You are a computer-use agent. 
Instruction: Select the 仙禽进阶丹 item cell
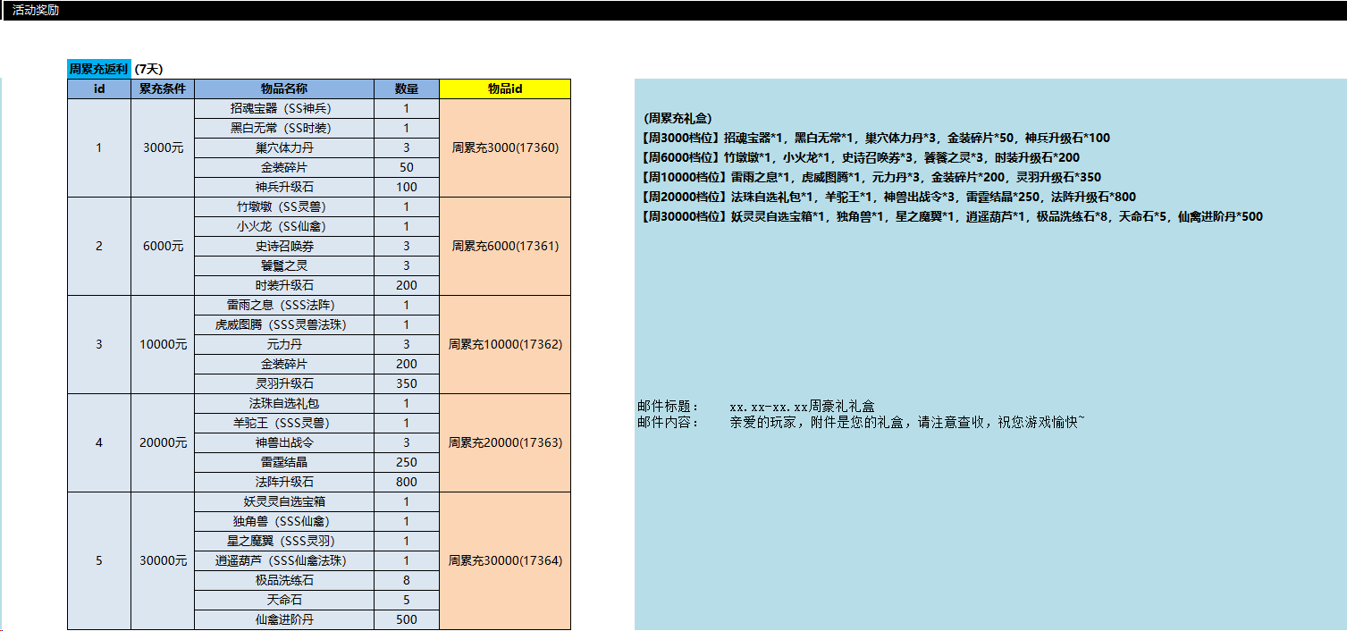[284, 619]
